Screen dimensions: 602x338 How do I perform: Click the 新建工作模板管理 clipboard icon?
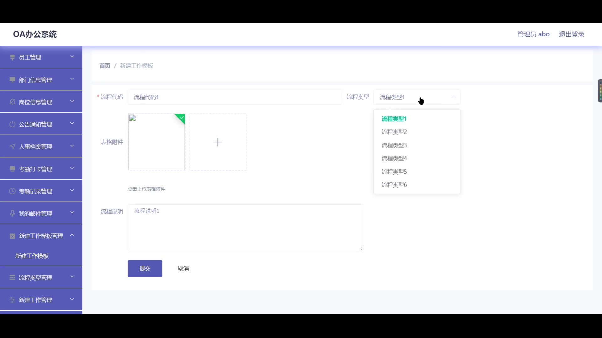coord(12,236)
